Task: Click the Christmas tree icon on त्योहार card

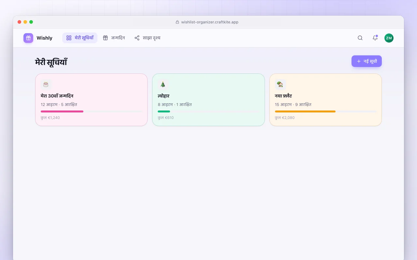Action: (163, 84)
